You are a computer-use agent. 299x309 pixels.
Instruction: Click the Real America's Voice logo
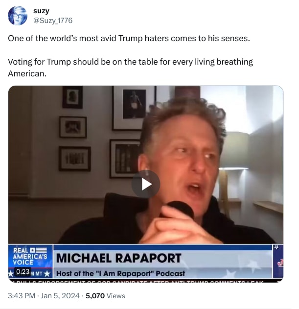click(x=30, y=256)
